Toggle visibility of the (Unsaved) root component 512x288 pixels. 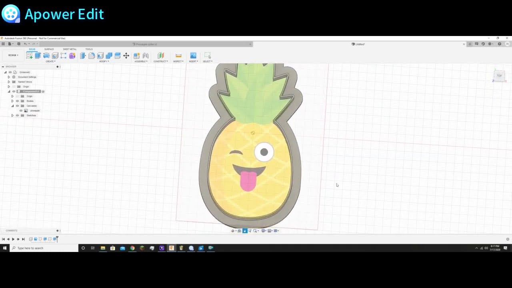[x=10, y=72]
